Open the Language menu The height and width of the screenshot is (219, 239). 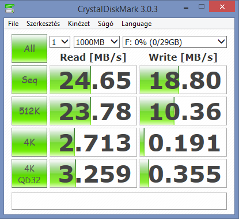(x=136, y=24)
